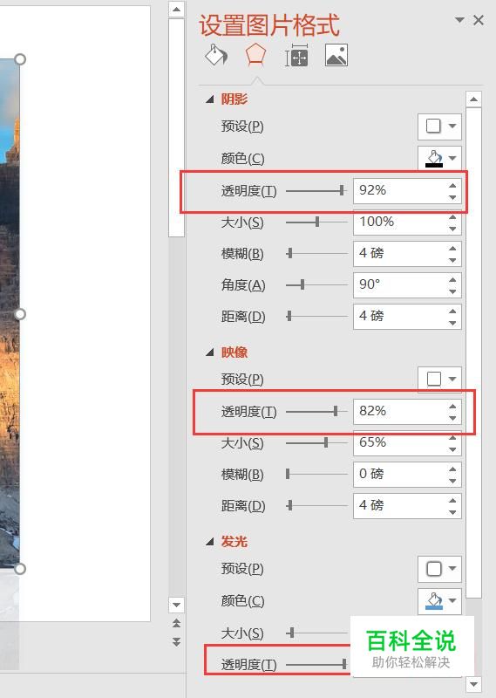Click the shadow 距离 slider track
496x698 pixels.
point(316,316)
